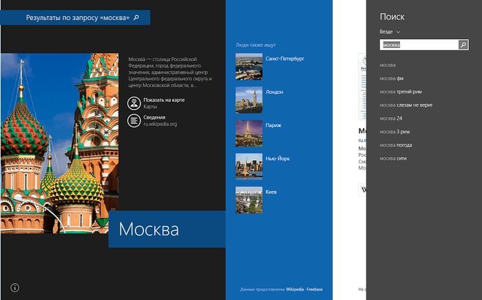The height and width of the screenshot is (300, 482).
Task: Click the search input field containing москва
Action: tap(419, 45)
